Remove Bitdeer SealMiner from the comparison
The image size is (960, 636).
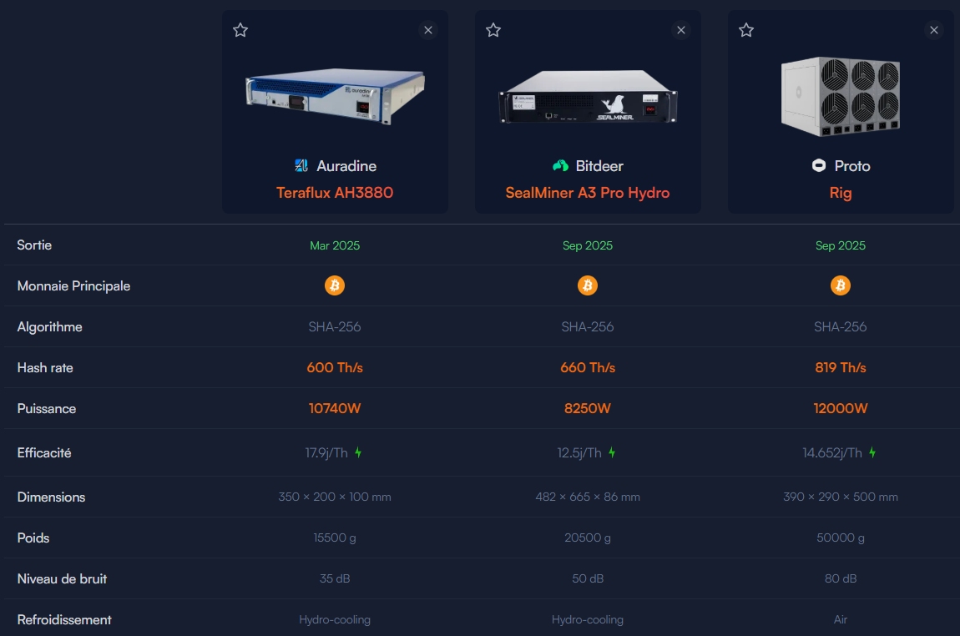[681, 30]
